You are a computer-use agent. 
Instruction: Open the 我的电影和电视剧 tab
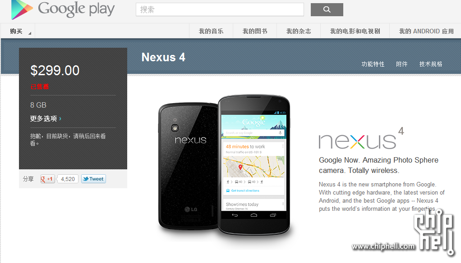point(355,31)
